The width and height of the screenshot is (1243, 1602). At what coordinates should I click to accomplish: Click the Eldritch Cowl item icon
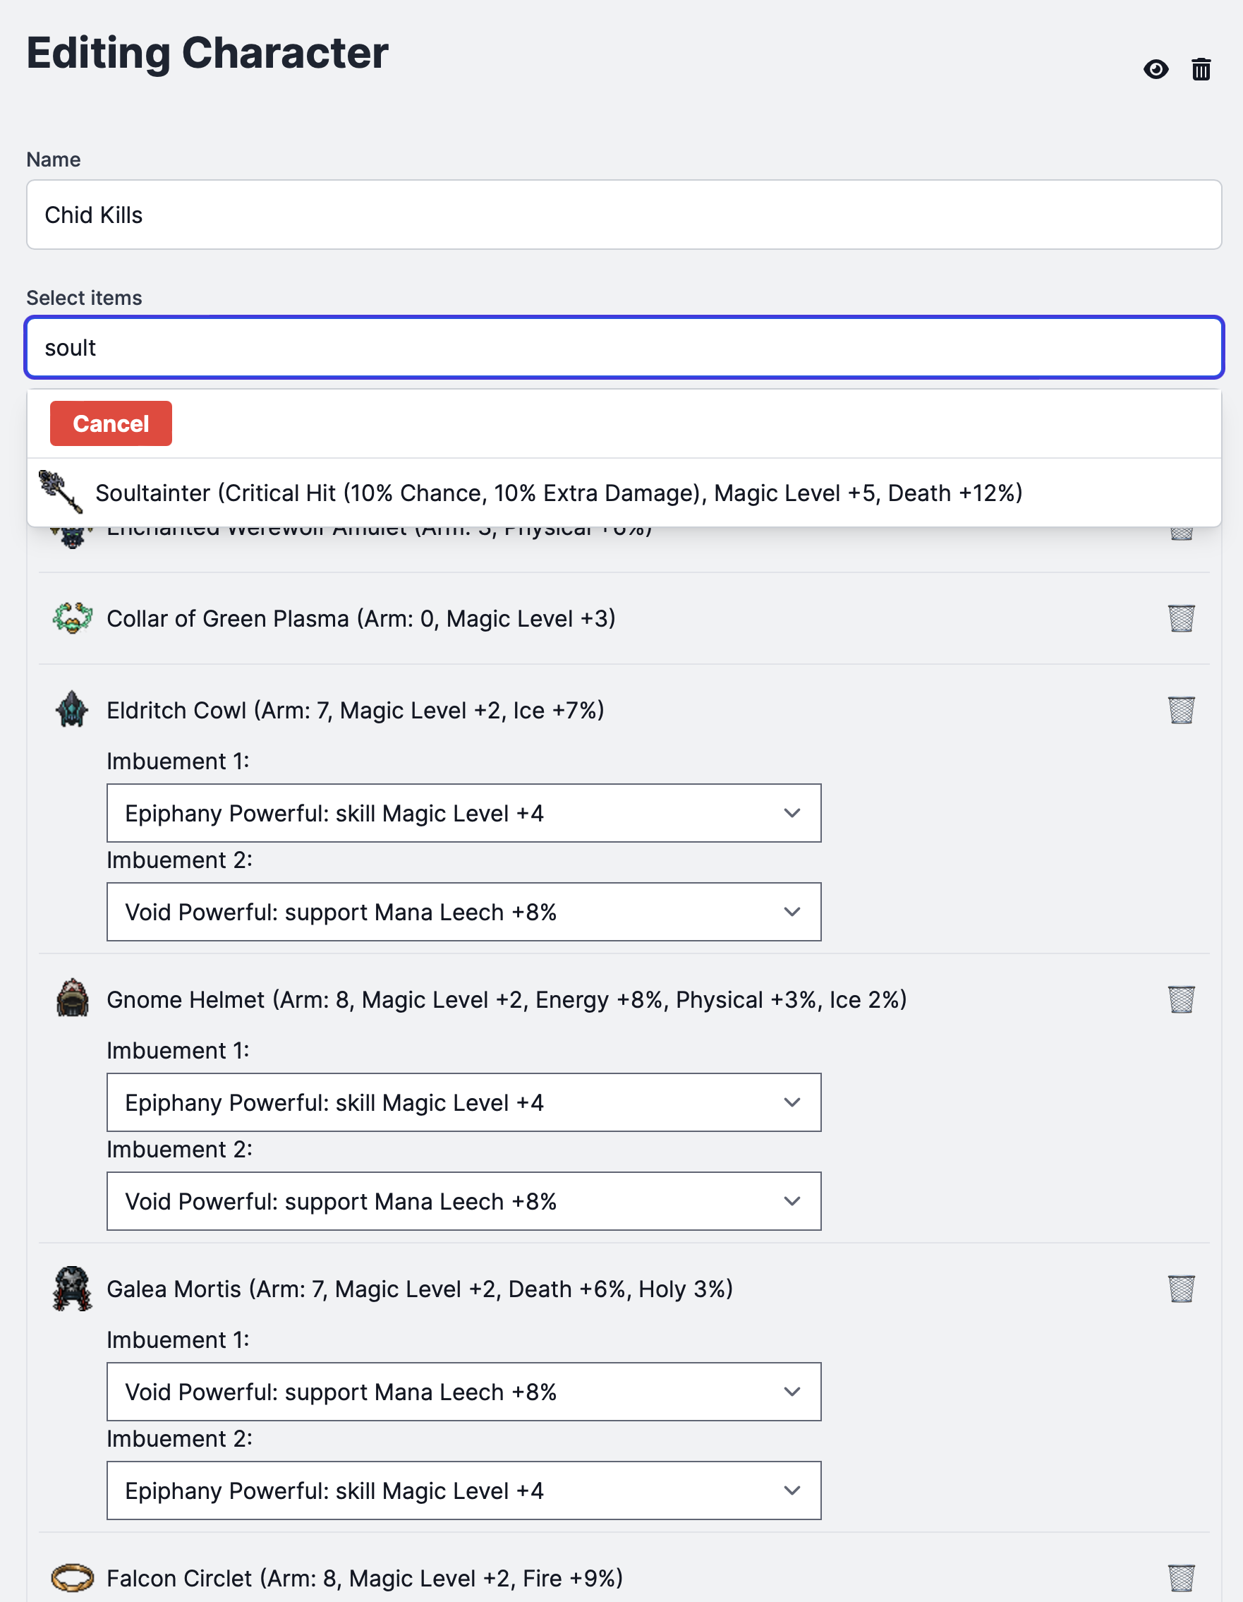(x=72, y=710)
